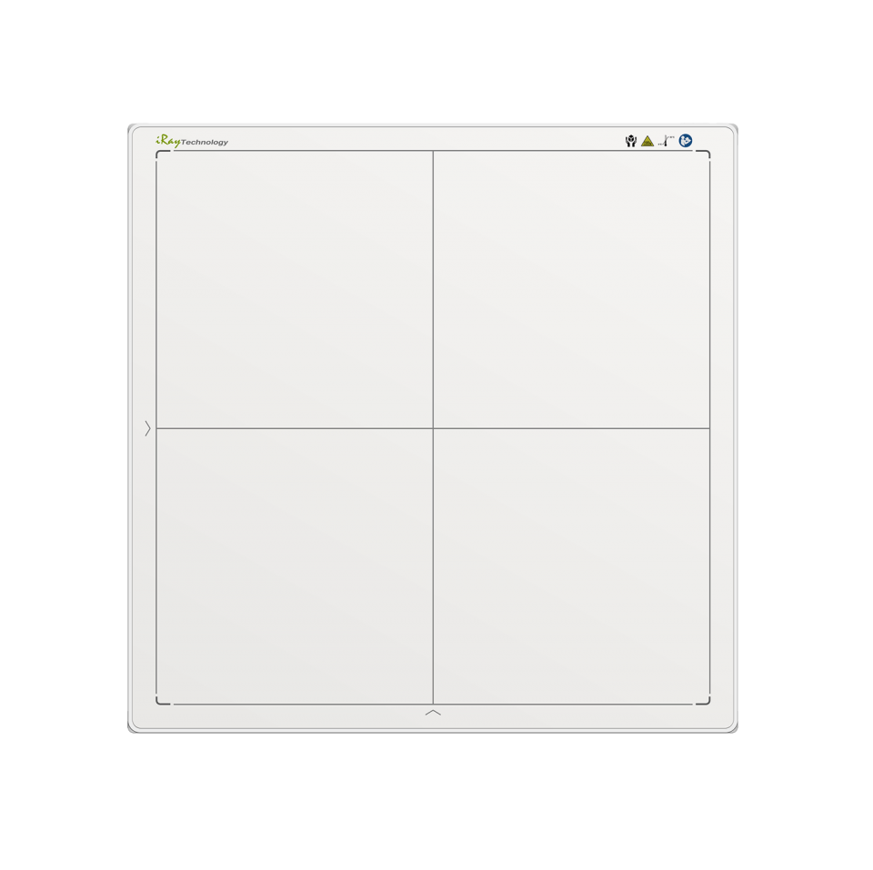Click the temperature limit thermometer icon

coord(667,141)
